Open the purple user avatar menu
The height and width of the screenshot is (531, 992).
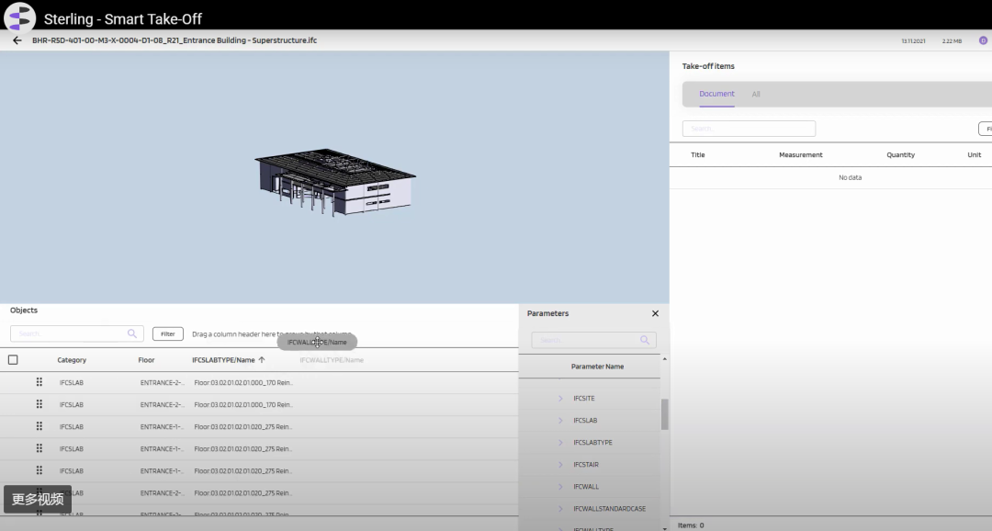pos(983,40)
